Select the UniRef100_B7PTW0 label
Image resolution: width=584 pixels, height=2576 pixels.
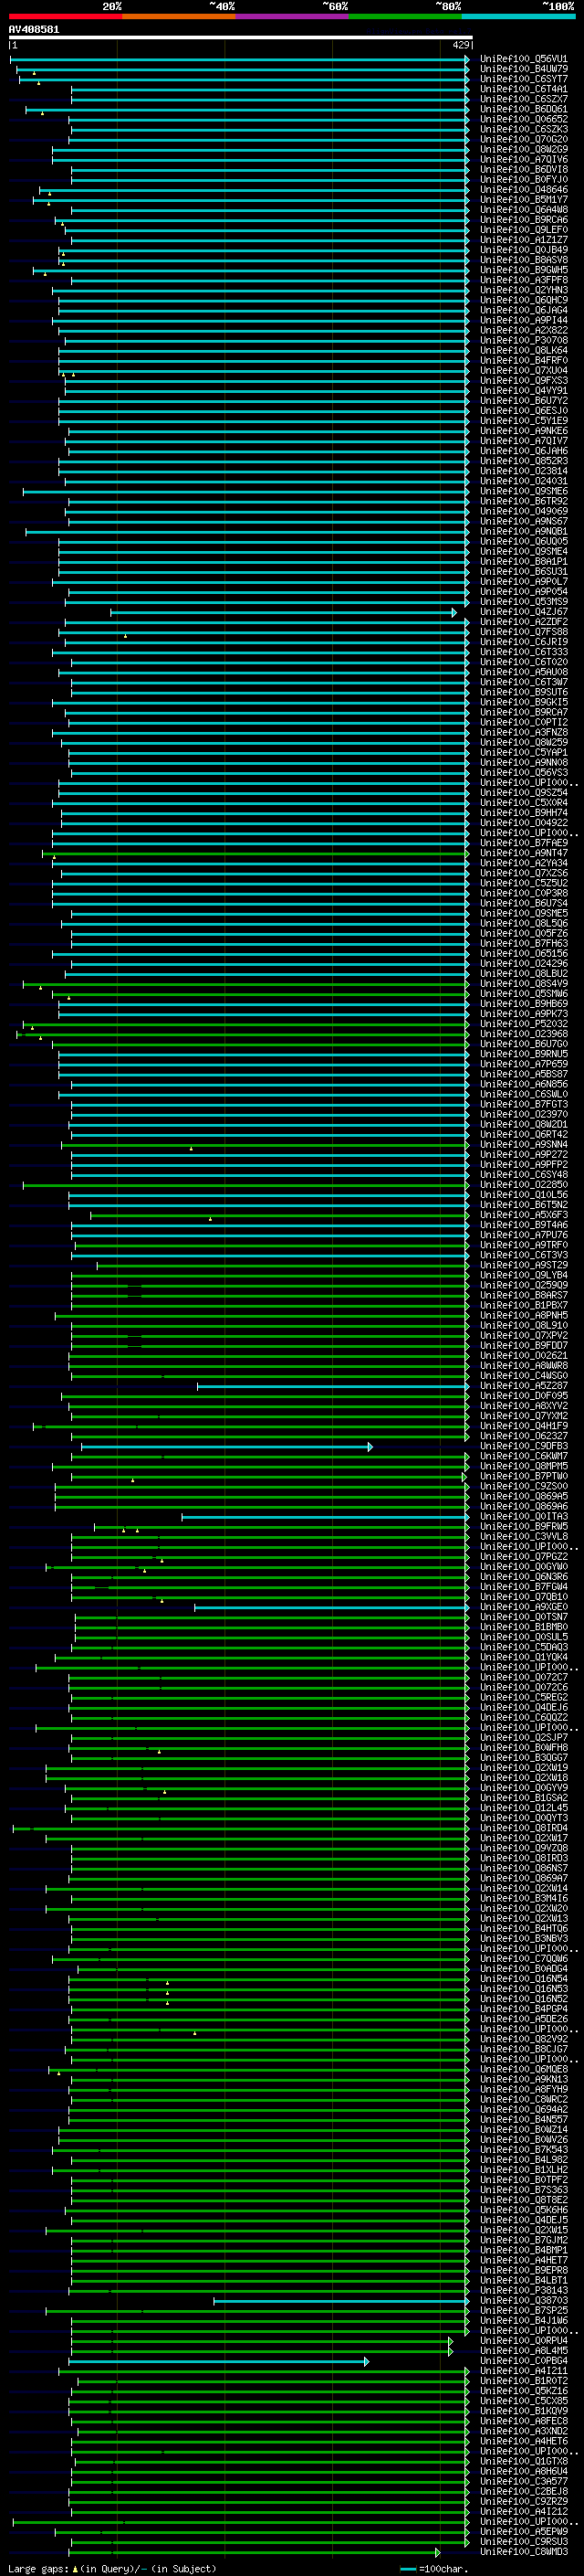tap(524, 1476)
